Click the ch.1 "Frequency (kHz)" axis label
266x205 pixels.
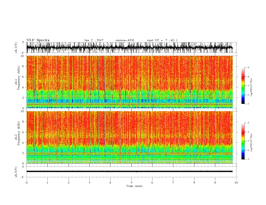(x=19, y=78)
